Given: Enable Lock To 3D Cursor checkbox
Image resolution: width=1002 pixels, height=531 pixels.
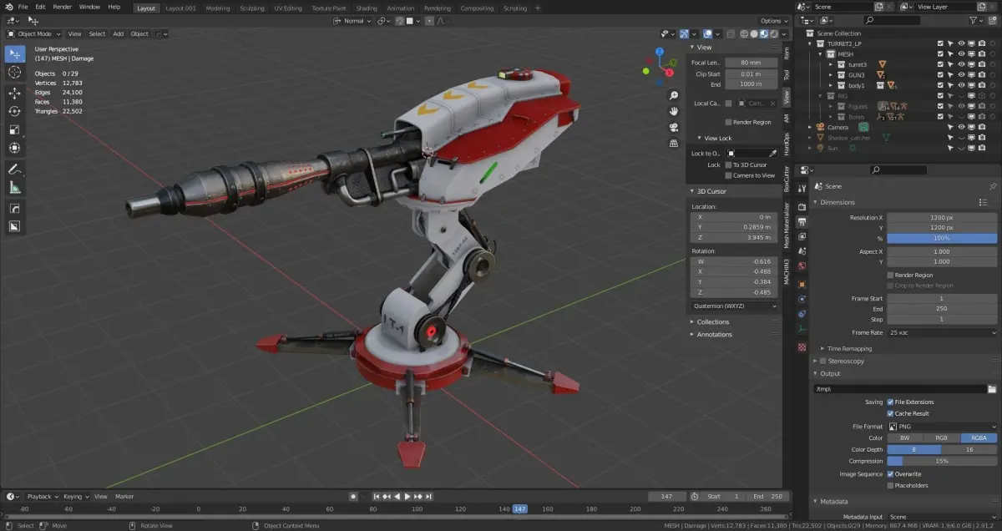Looking at the screenshot, I should 727,164.
